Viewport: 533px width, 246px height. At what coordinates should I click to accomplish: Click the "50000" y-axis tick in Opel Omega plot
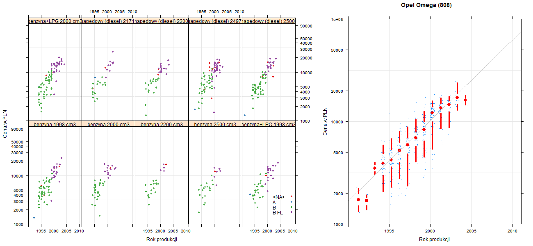(338, 50)
